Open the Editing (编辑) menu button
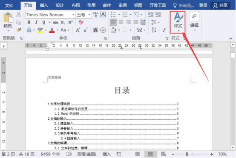236x158 pixels. 194,22
